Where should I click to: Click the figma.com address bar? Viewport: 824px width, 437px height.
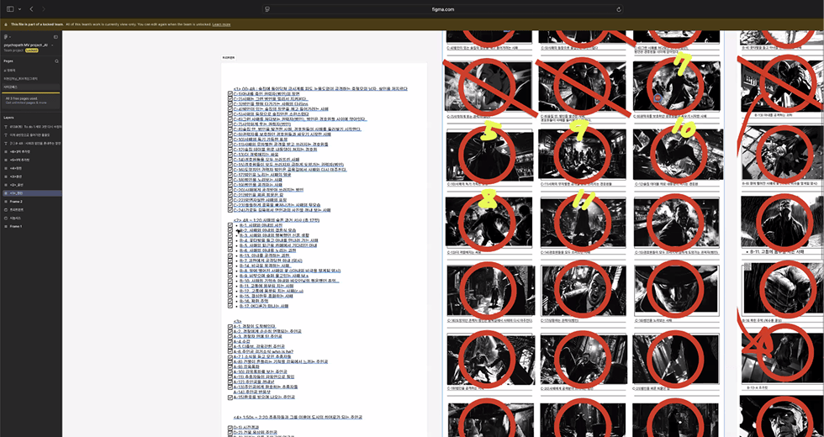pyautogui.click(x=444, y=9)
